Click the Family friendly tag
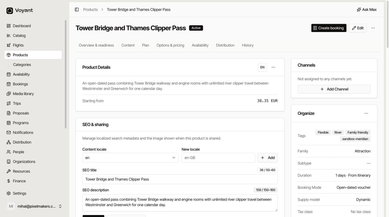The image size is (389, 217). (x=358, y=133)
